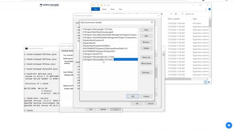
Task: Click the Delete button
Action: coord(146,48)
